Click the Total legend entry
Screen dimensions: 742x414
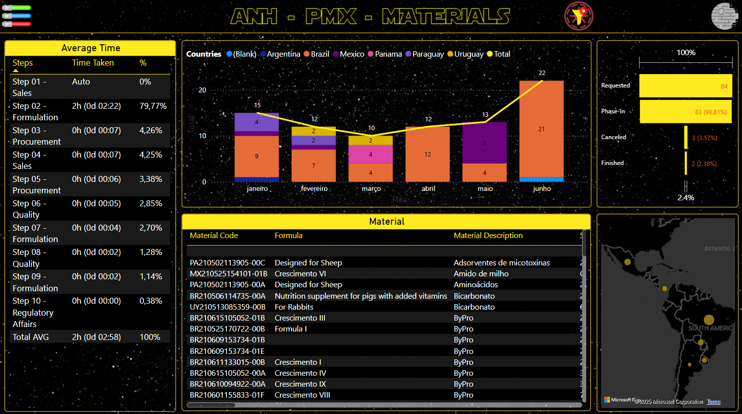click(x=499, y=54)
